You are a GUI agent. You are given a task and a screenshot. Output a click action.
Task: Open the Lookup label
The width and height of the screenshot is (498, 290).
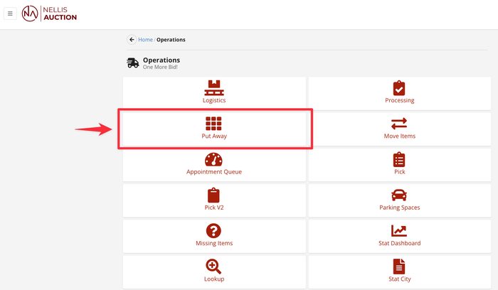tap(214, 279)
